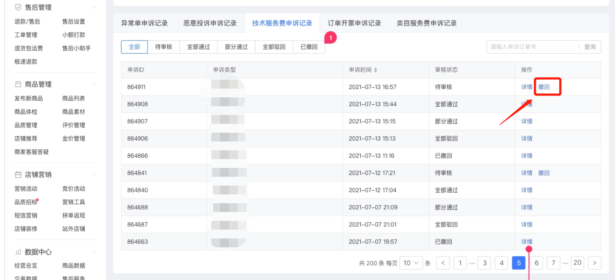615x280 pixels.
Task: Filter records by 全部通过 status
Action: tap(198, 47)
